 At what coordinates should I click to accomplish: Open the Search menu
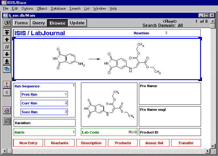[75, 8]
